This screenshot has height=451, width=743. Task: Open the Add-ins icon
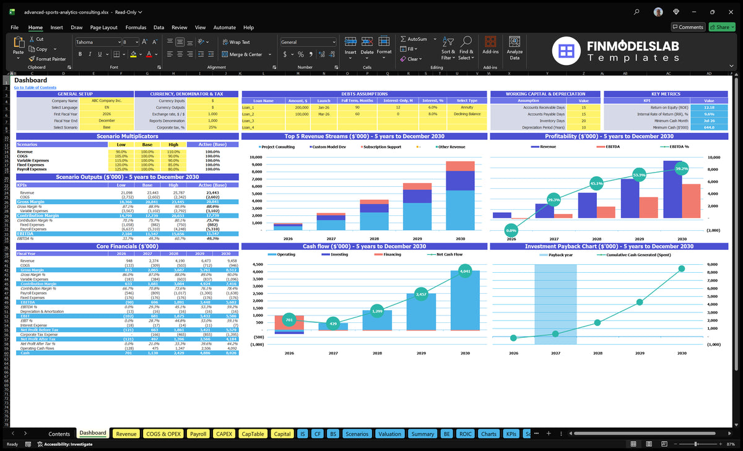(490, 42)
